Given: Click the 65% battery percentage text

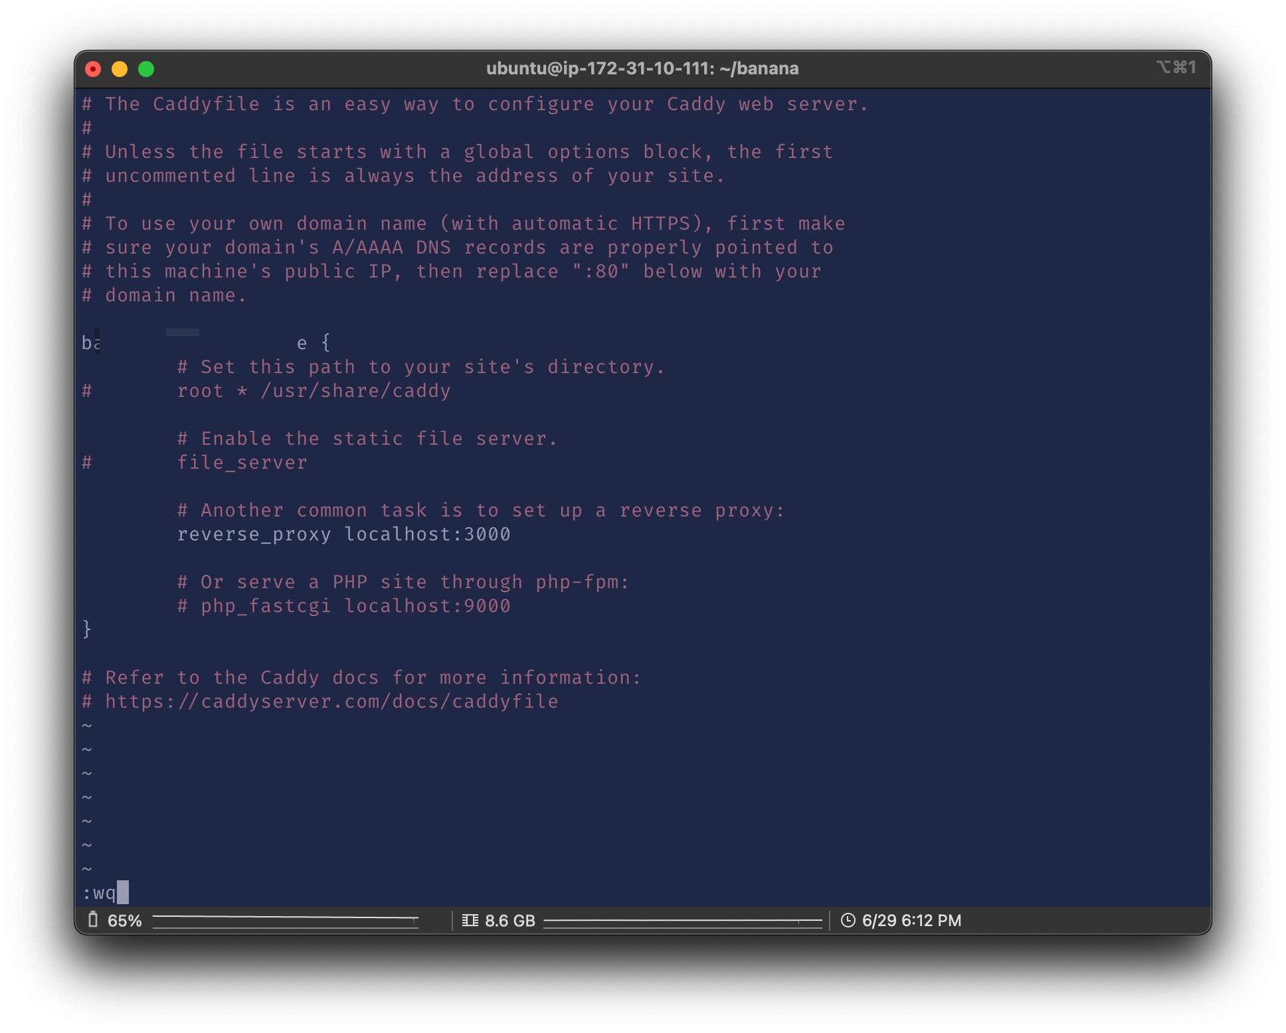Looking at the screenshot, I should pos(125,921).
